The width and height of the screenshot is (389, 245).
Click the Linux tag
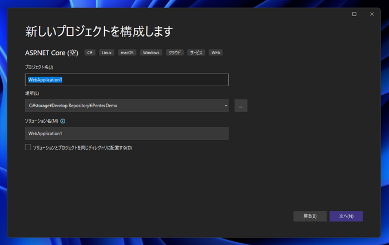point(106,53)
